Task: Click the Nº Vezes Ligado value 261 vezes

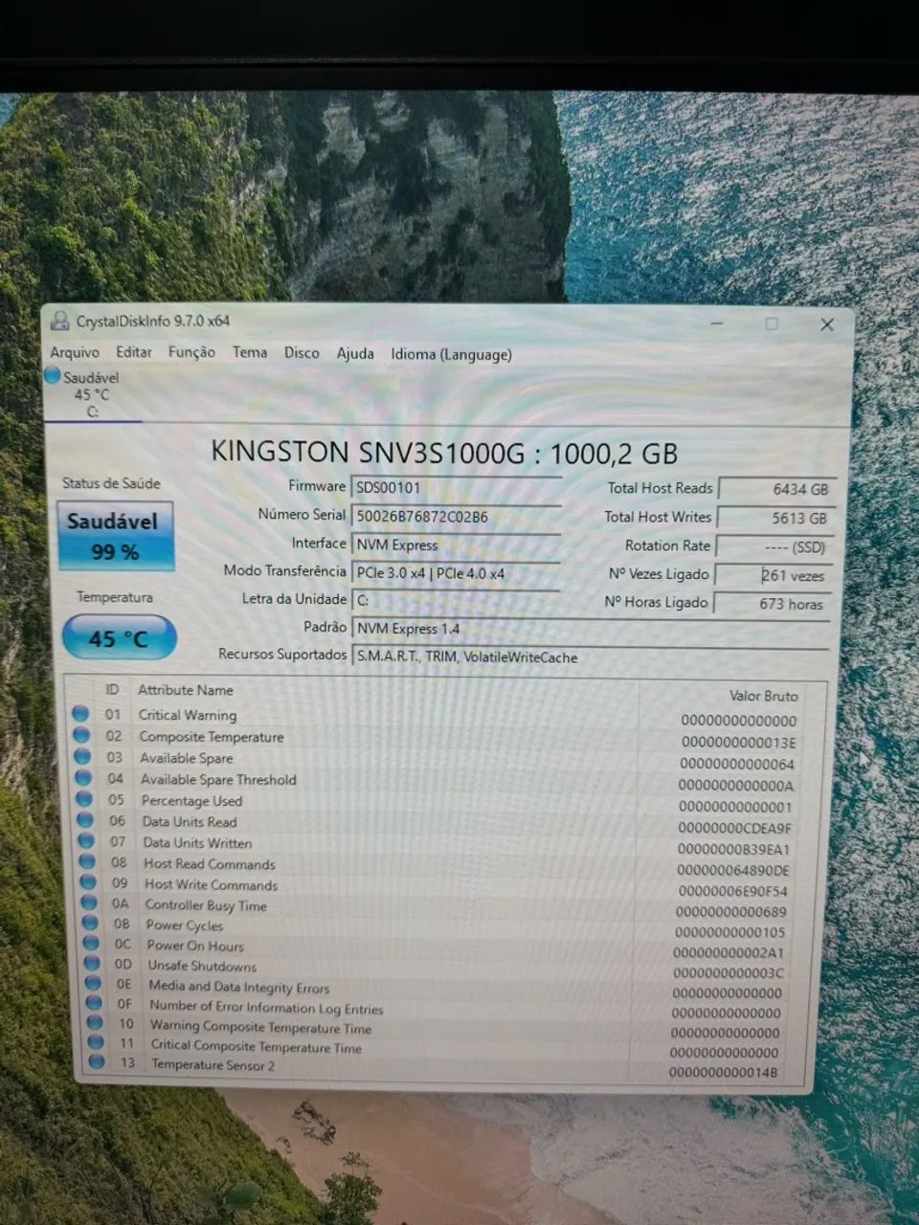Action: [774, 575]
